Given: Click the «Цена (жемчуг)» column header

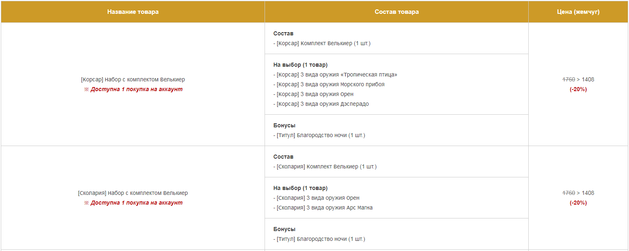Looking at the screenshot, I should (x=578, y=12).
